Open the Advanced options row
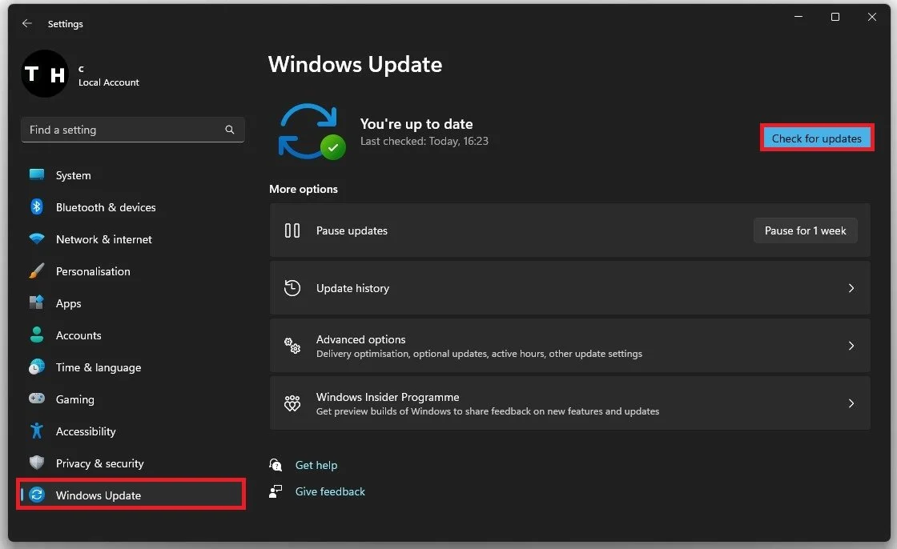The image size is (897, 549). point(569,346)
